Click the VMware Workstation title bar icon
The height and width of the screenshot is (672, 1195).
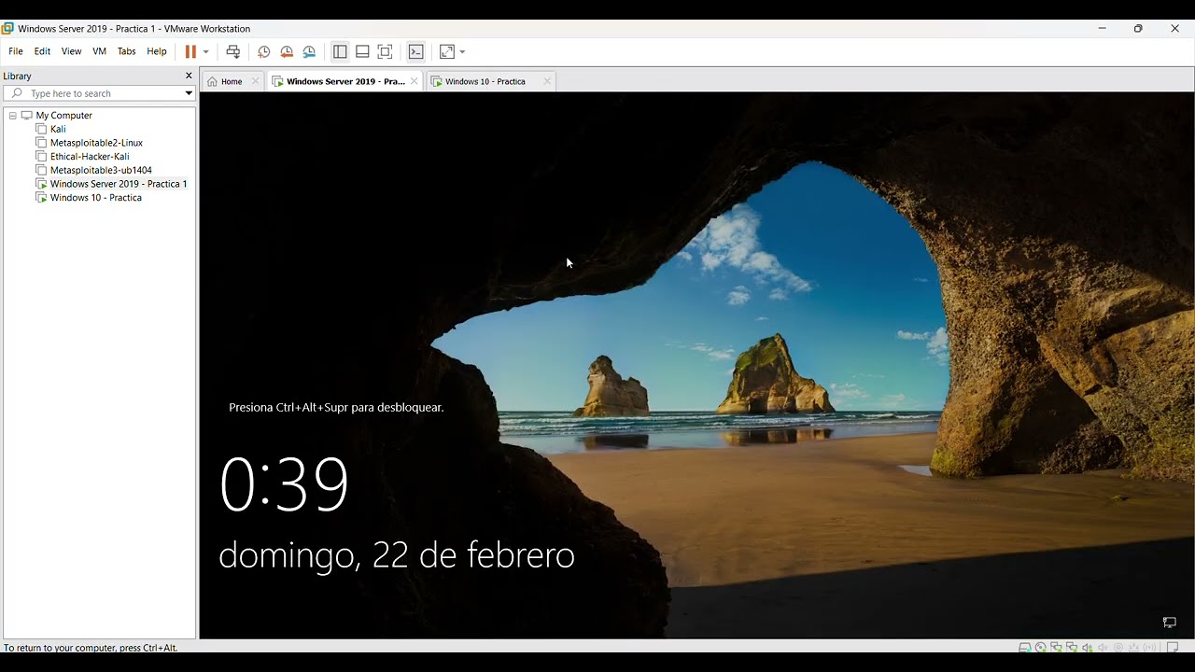point(7,29)
